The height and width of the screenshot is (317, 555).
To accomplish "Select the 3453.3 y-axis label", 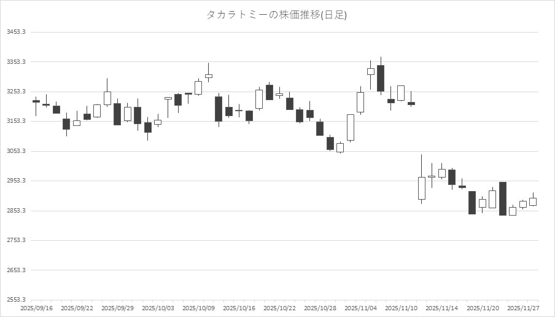I will pyautogui.click(x=15, y=32).
